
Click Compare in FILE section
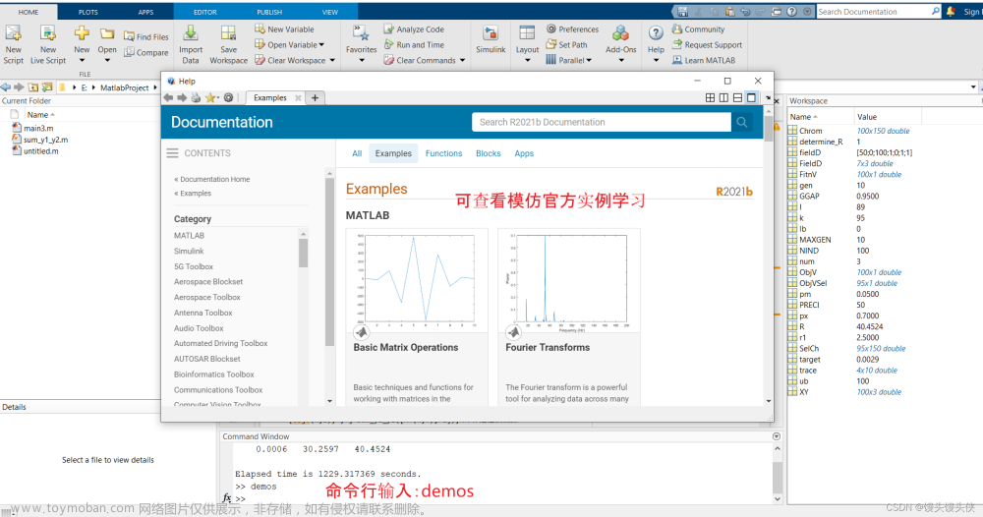tap(146, 53)
